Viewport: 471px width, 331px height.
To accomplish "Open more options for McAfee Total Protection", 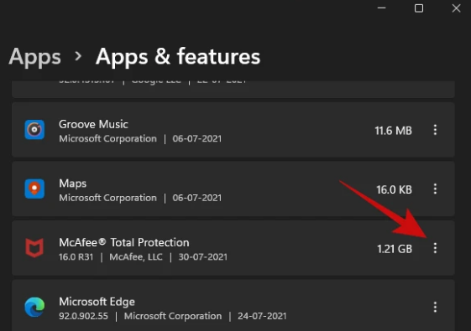I will 435,248.
